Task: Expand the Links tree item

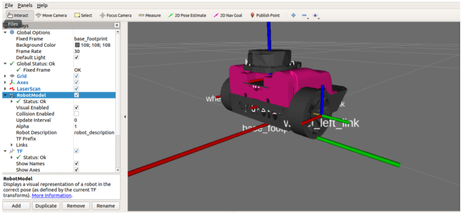Action: pos(12,145)
